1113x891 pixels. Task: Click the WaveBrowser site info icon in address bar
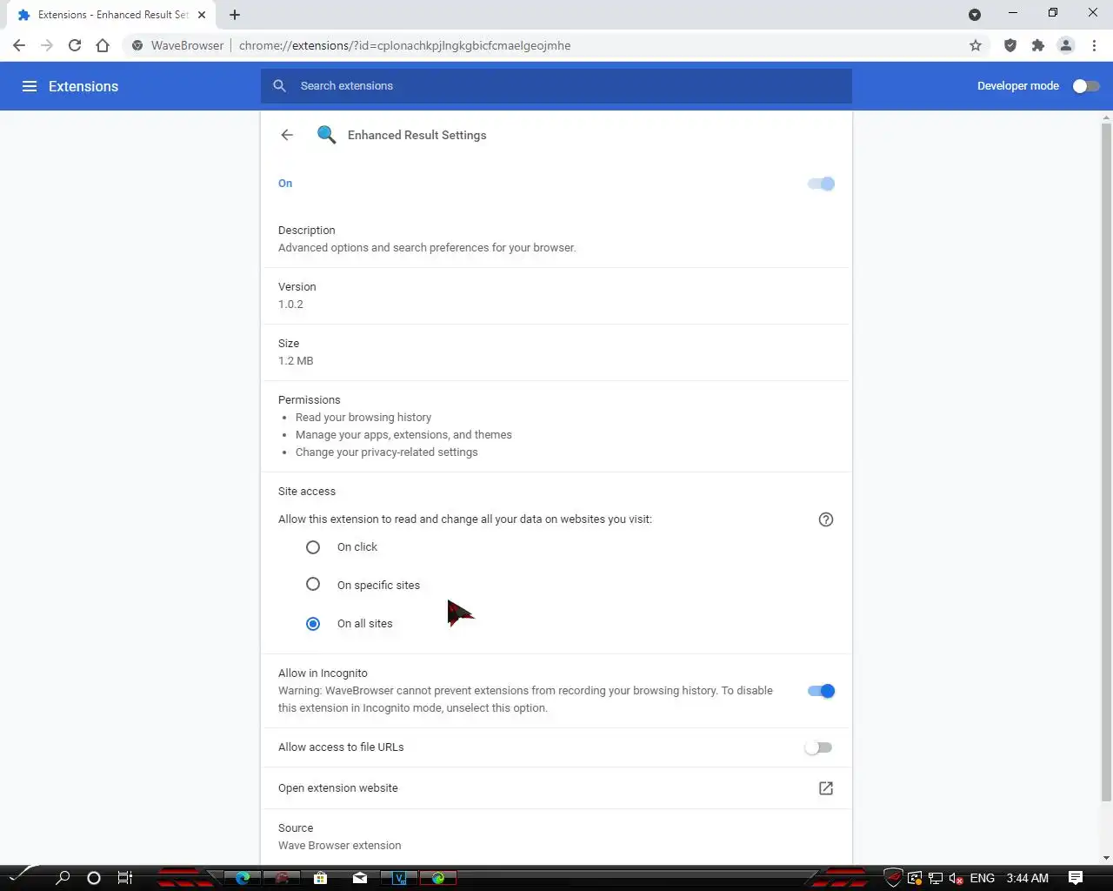[x=137, y=45]
